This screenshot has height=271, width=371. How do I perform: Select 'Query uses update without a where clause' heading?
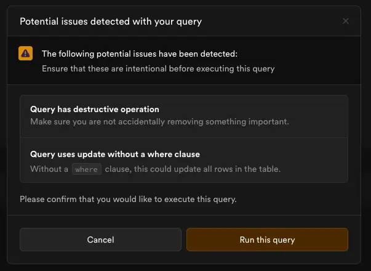[115, 154]
